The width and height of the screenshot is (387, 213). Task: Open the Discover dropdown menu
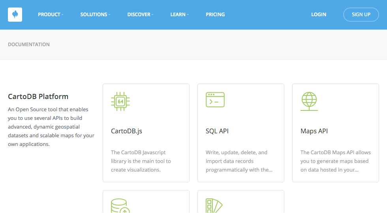(141, 15)
